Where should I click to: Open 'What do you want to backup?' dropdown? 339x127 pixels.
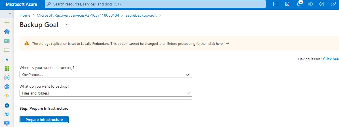click(x=106, y=93)
